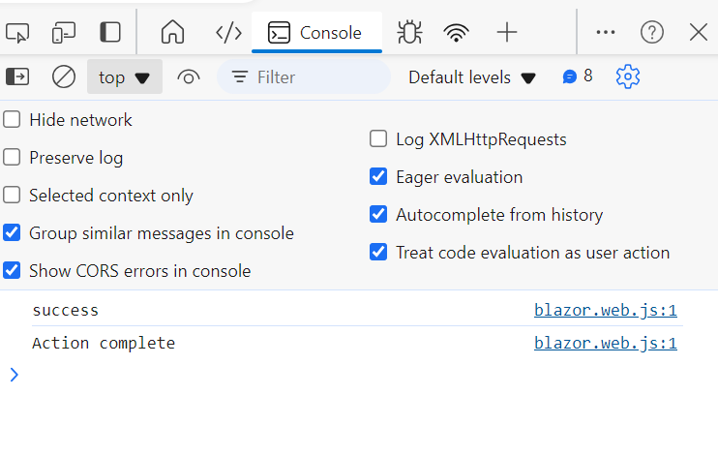Viewport: 718px width, 456px height.
Task: Clear console with the circle-slash icon
Action: pos(64,76)
